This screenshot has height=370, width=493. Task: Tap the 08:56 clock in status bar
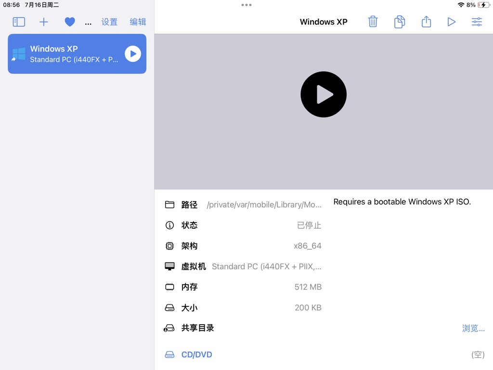tap(12, 5)
